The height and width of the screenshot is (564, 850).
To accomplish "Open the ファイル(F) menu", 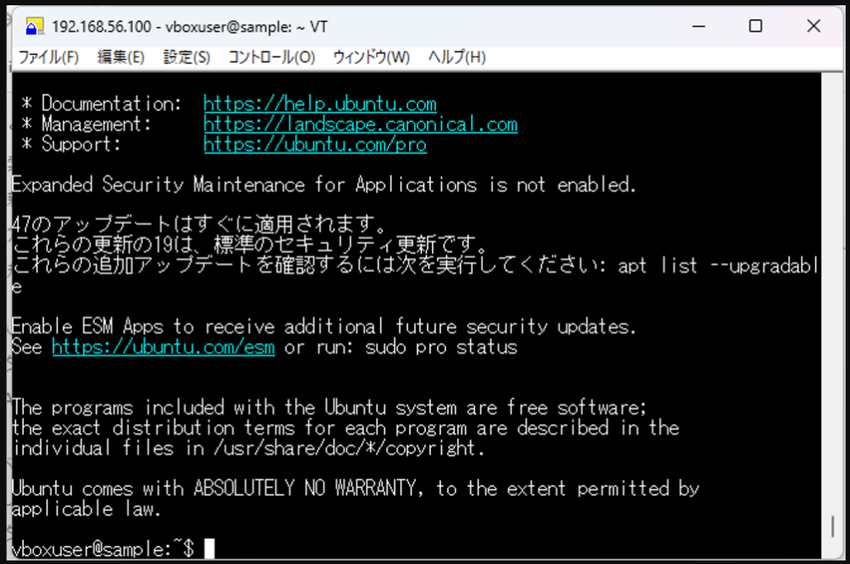I will coord(48,57).
